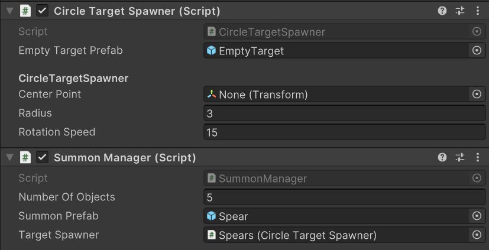Click the Number Of Objects field

(344, 197)
